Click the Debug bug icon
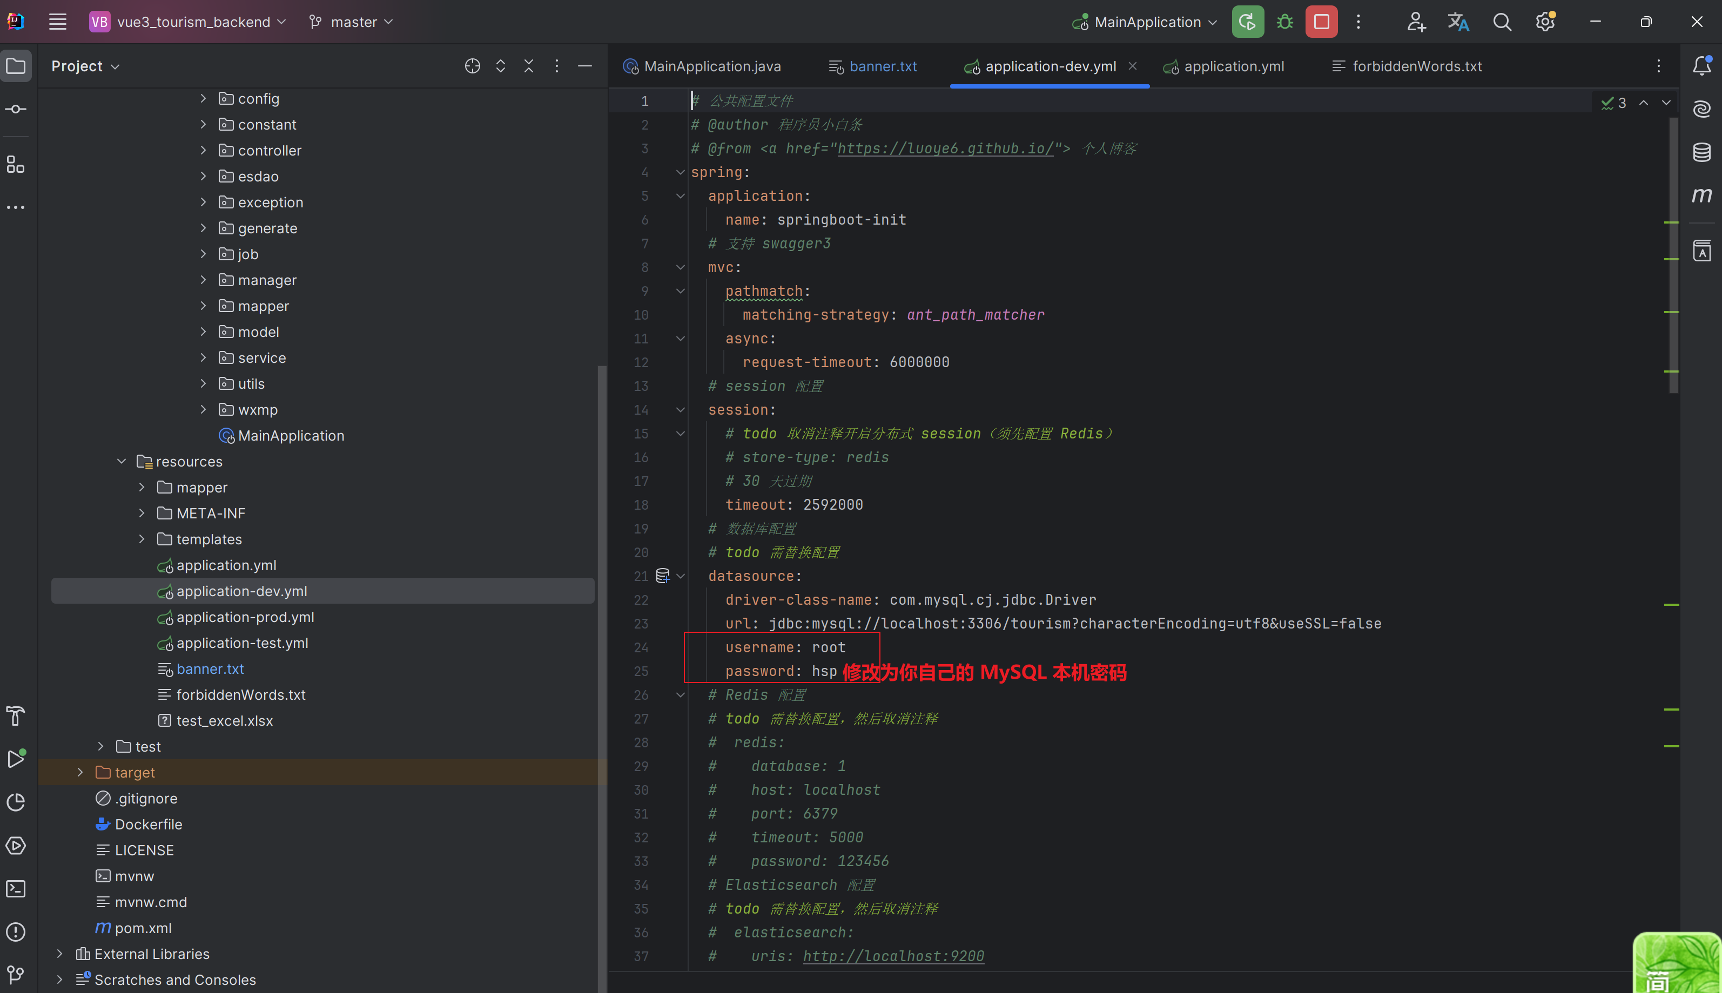Screen dimensions: 1722x993 click(1284, 22)
